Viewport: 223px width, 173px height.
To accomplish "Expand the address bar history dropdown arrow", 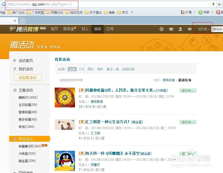I will tap(219, 4).
